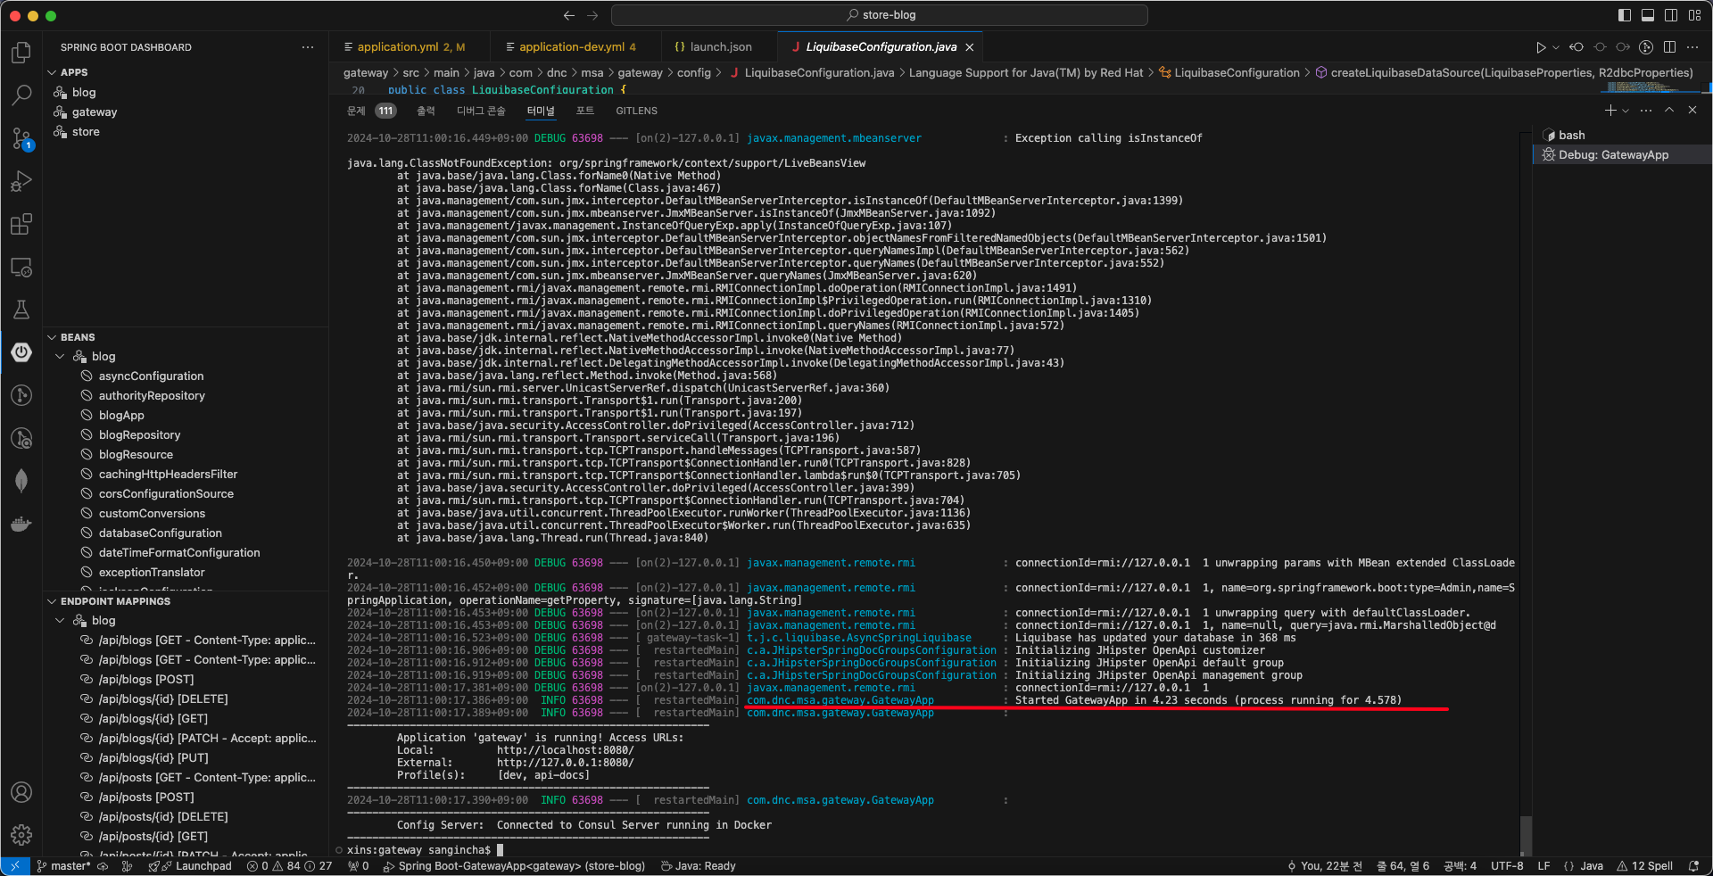Open the run button dropdown arrow
Image resolution: width=1713 pixels, height=876 pixels.
1556,47
